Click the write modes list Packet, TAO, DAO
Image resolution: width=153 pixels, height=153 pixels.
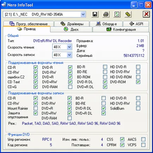(x=71, y=124)
